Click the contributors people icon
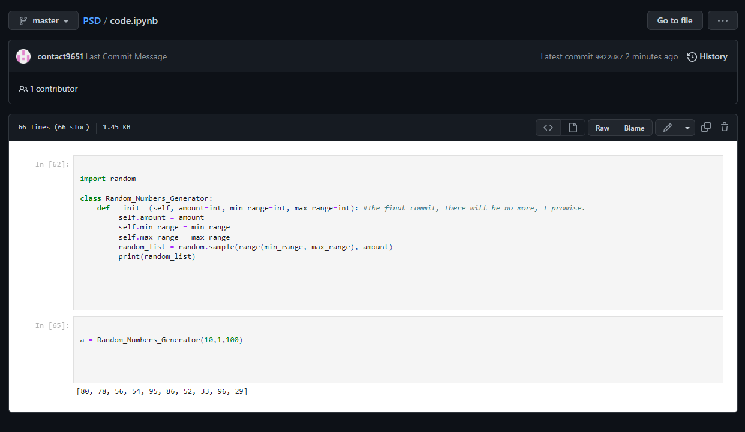The height and width of the screenshot is (432, 745). click(x=23, y=89)
